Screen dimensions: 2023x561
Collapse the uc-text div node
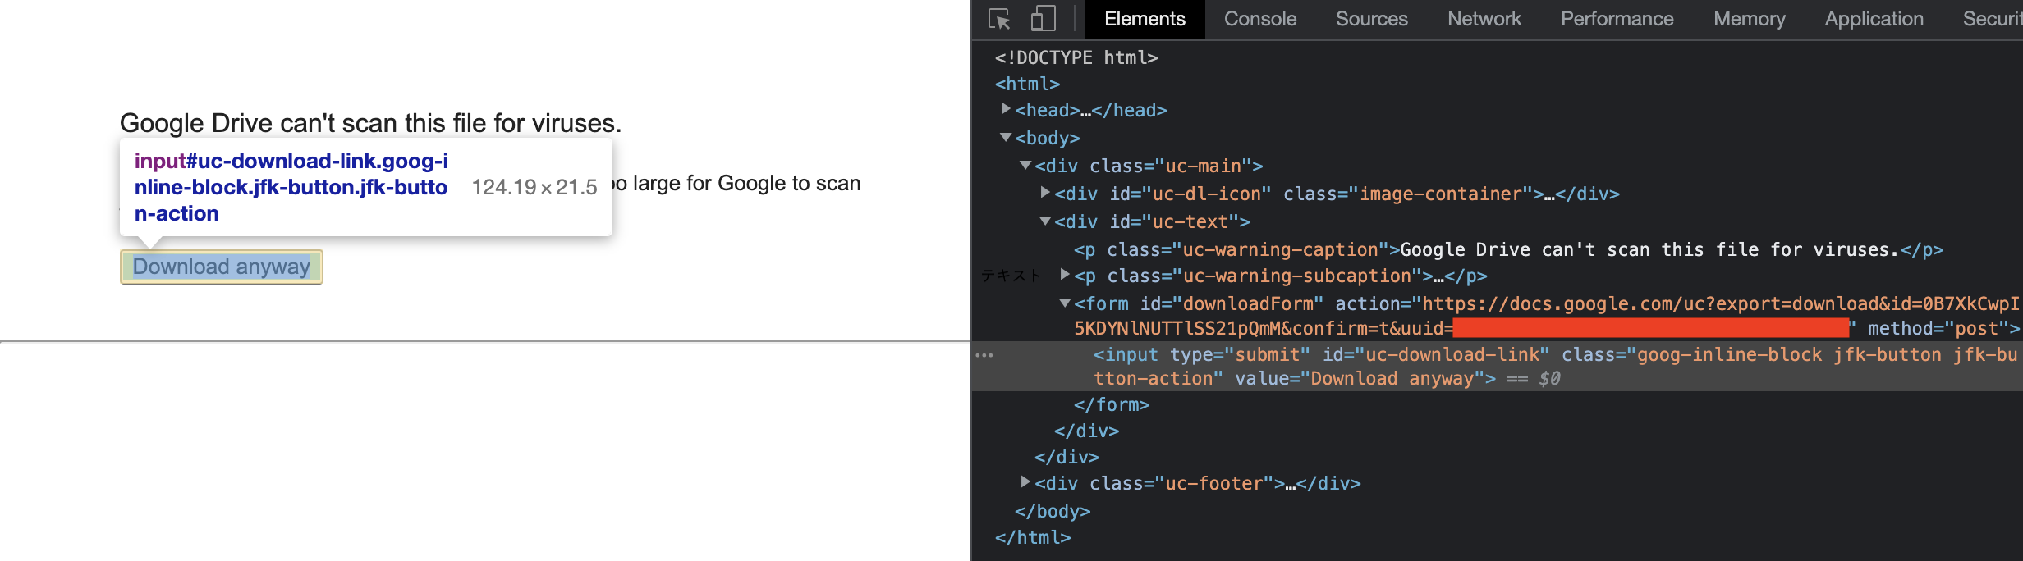(1045, 221)
